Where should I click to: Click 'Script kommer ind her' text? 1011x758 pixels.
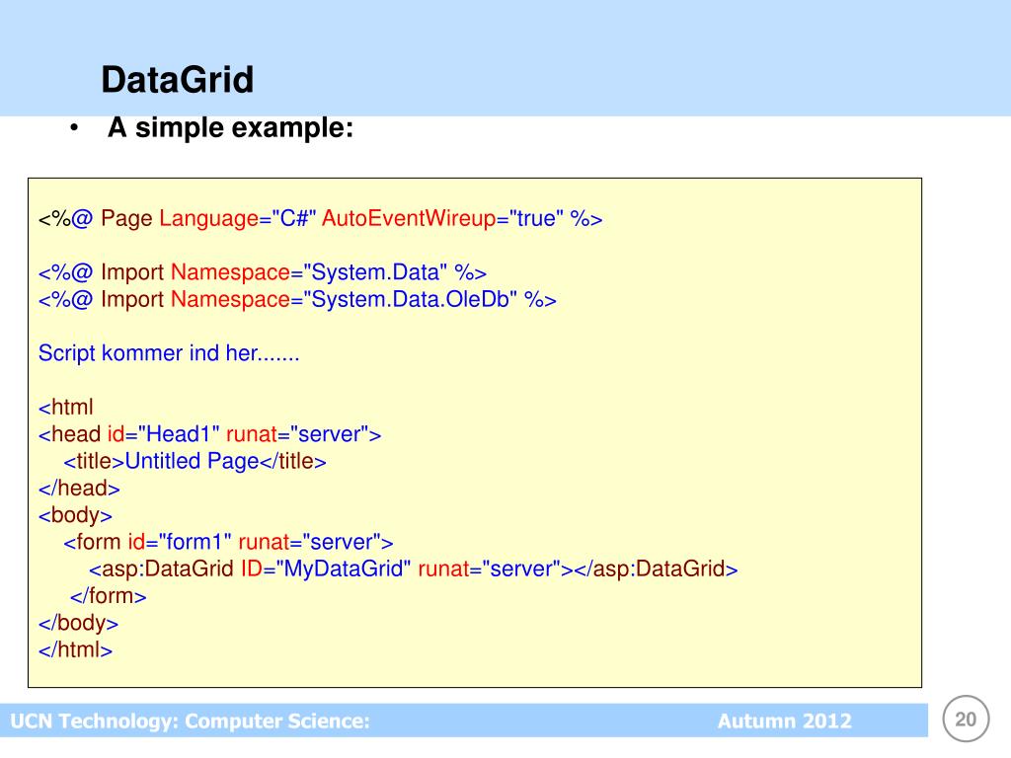(x=169, y=353)
